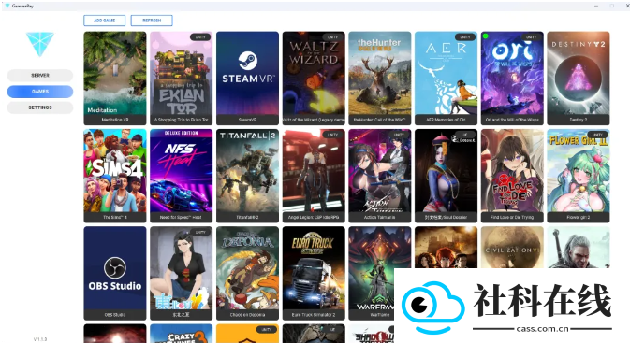Open the Warframe game card

(x=372, y=273)
